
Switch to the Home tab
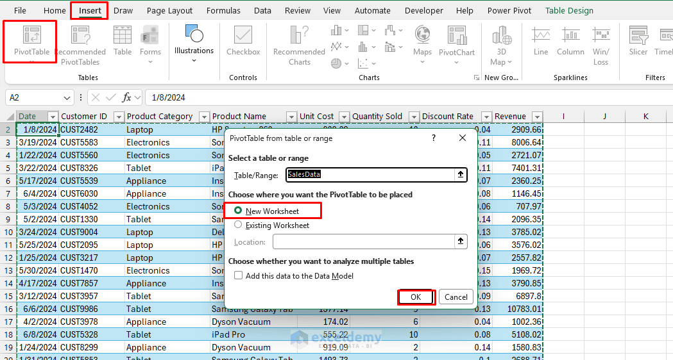55,11
